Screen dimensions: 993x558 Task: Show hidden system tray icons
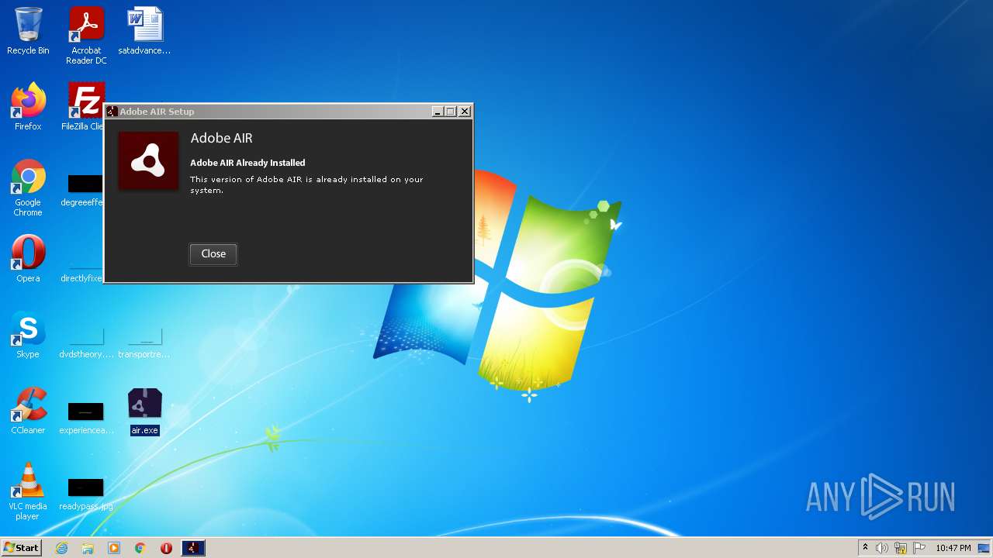(865, 548)
